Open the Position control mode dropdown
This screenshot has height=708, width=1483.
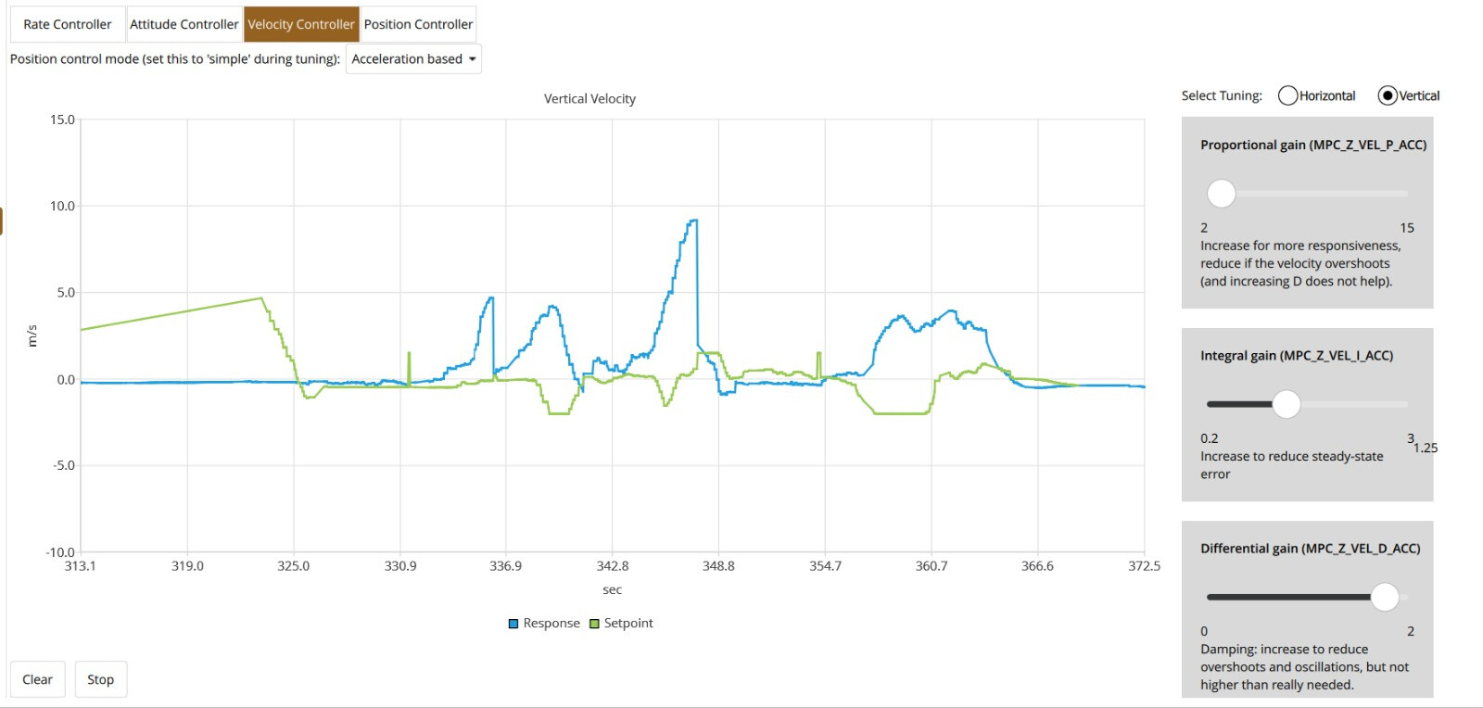point(413,59)
